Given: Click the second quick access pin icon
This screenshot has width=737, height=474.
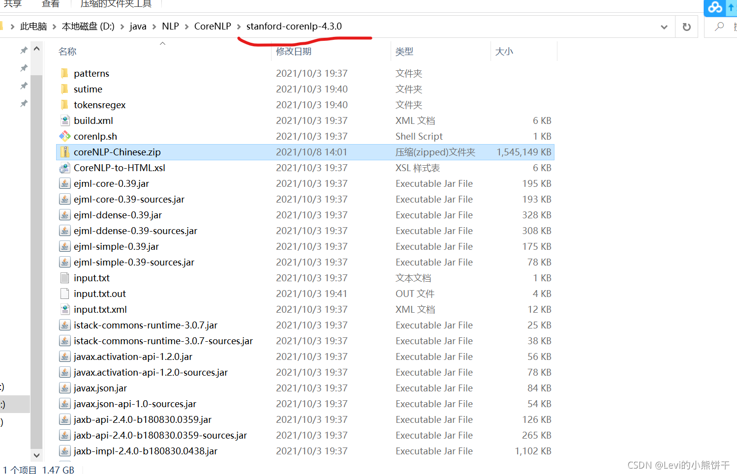Looking at the screenshot, I should coord(24,68).
